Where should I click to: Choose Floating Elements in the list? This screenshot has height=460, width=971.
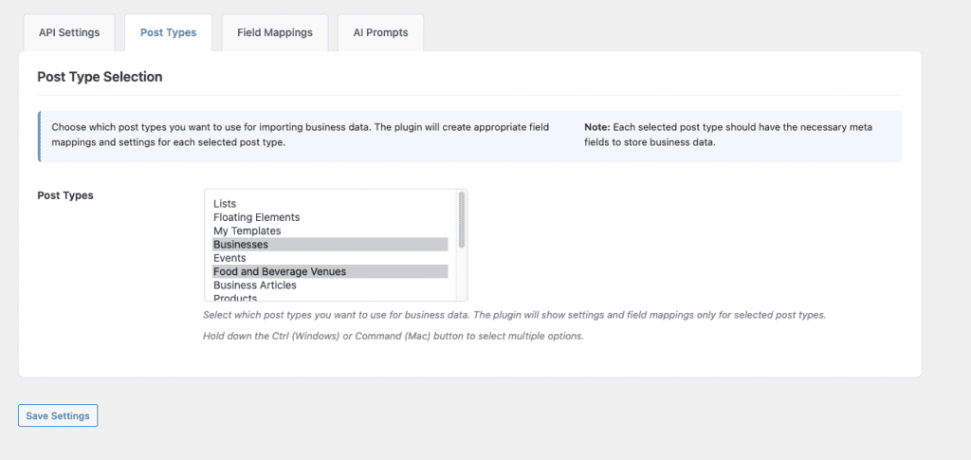point(256,217)
